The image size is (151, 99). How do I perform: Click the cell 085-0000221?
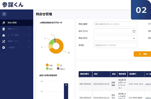tap(85, 84)
